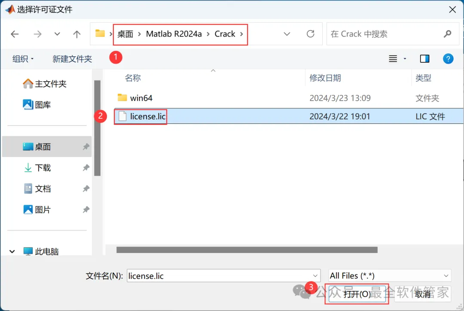Image resolution: width=464 pixels, height=311 pixels.
Task: Open 图片 in the sidebar
Action: [x=37, y=210]
